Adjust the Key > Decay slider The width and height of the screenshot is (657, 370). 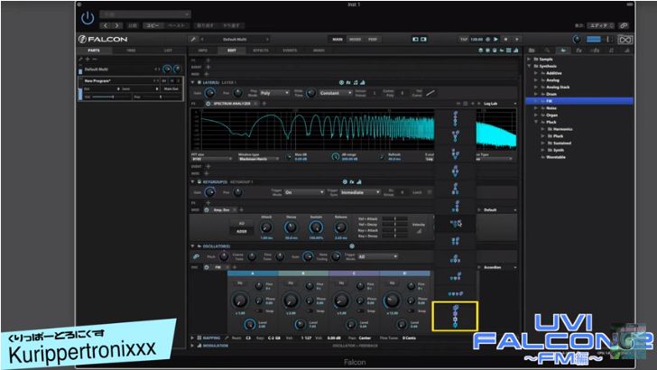(394, 236)
